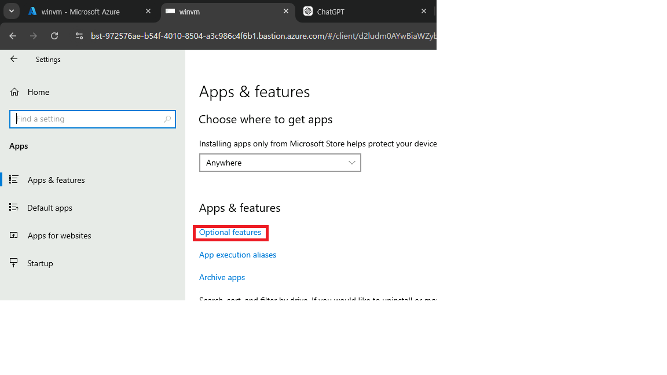Click the Default apps icon
This screenshot has height=375, width=667.
click(x=14, y=207)
